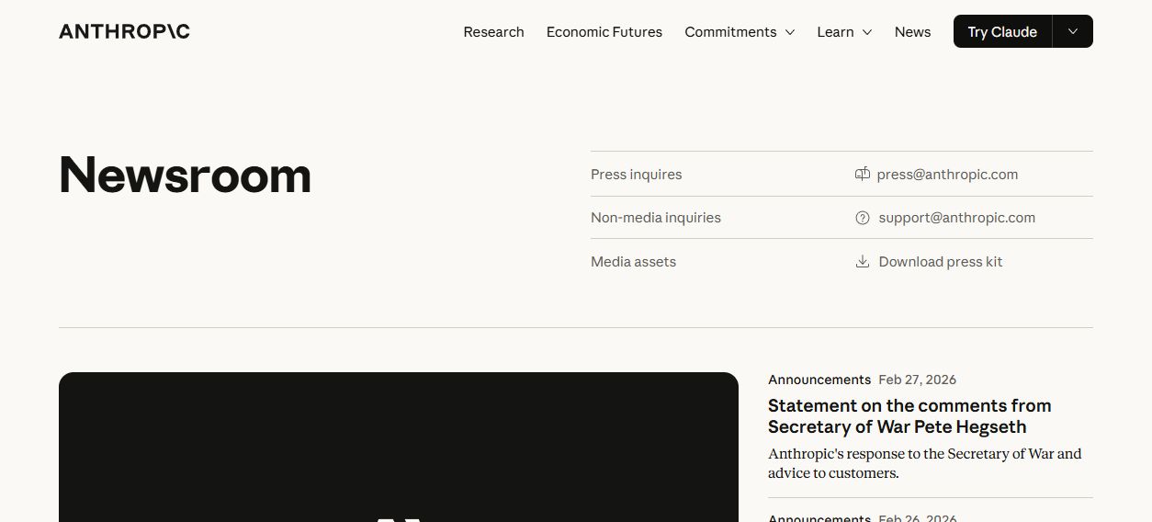Click the Announcements tag dated Feb 27
The image size is (1152, 522).
pyautogui.click(x=819, y=380)
